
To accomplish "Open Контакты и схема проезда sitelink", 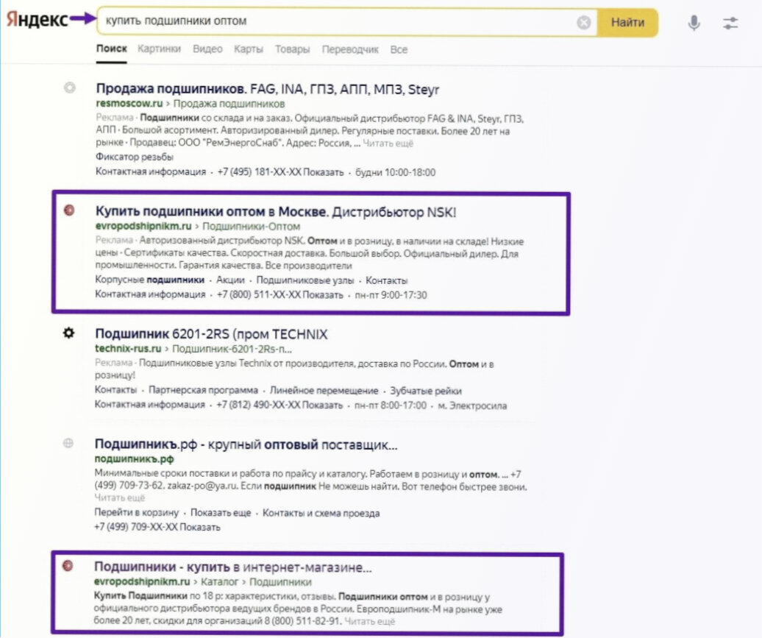I will pos(321,513).
